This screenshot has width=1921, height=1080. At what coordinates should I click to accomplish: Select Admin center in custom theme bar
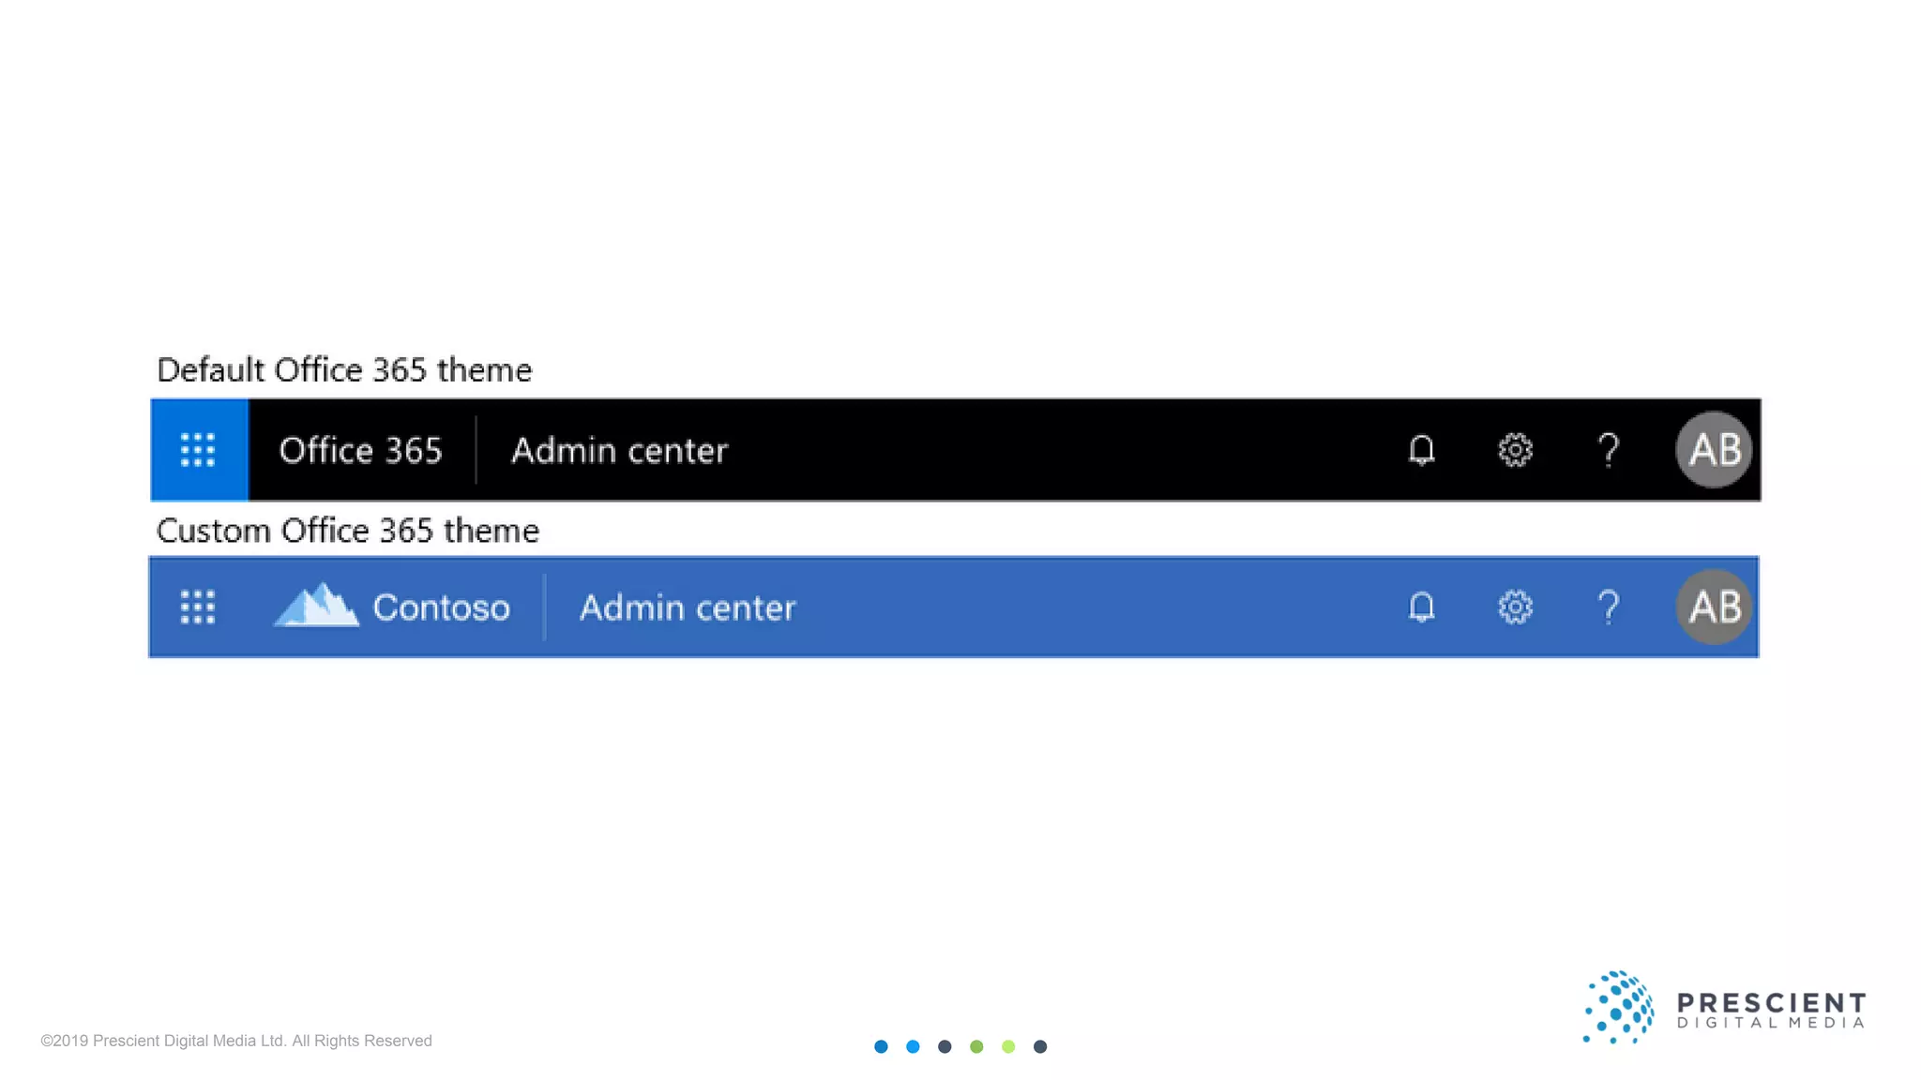[x=688, y=608]
